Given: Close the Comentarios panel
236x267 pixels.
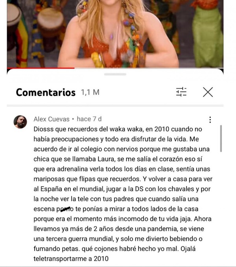Looking at the screenshot, I should (x=208, y=92).
